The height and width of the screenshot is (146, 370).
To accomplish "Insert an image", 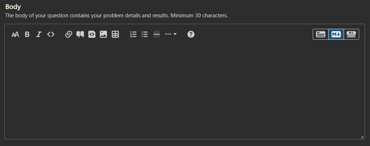I will click(x=103, y=35).
